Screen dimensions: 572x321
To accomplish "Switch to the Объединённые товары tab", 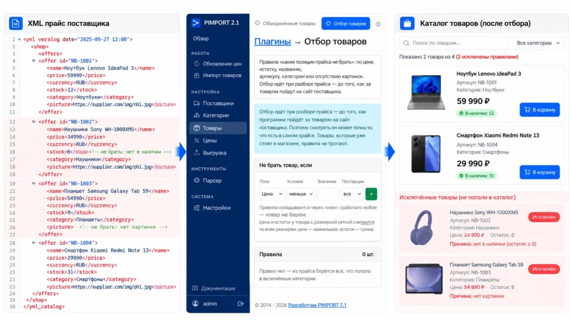I will tap(285, 23).
